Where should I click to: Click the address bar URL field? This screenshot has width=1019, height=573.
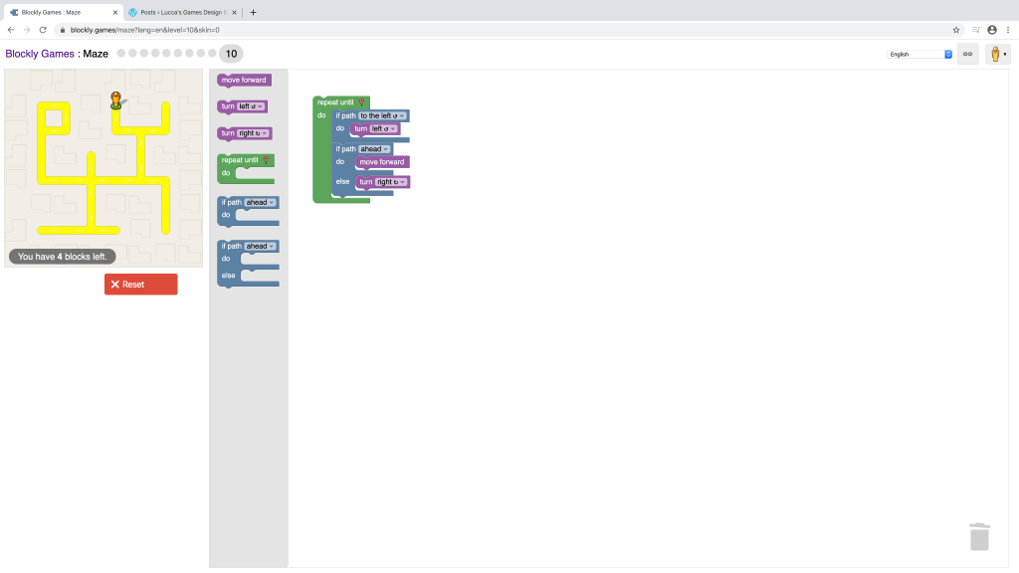(498, 30)
